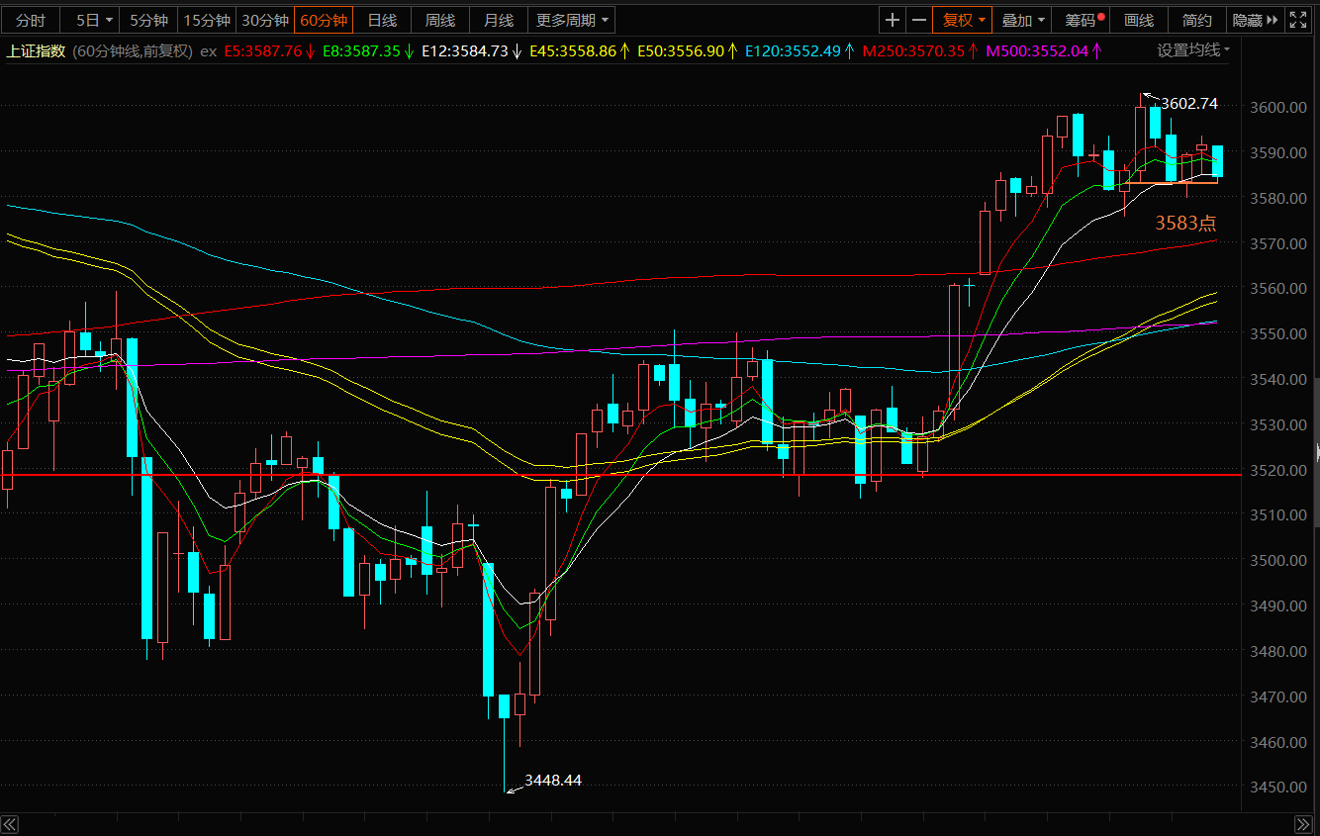1320x836 pixels.
Task: Switch to 简约 simplified mode
Action: click(1196, 20)
